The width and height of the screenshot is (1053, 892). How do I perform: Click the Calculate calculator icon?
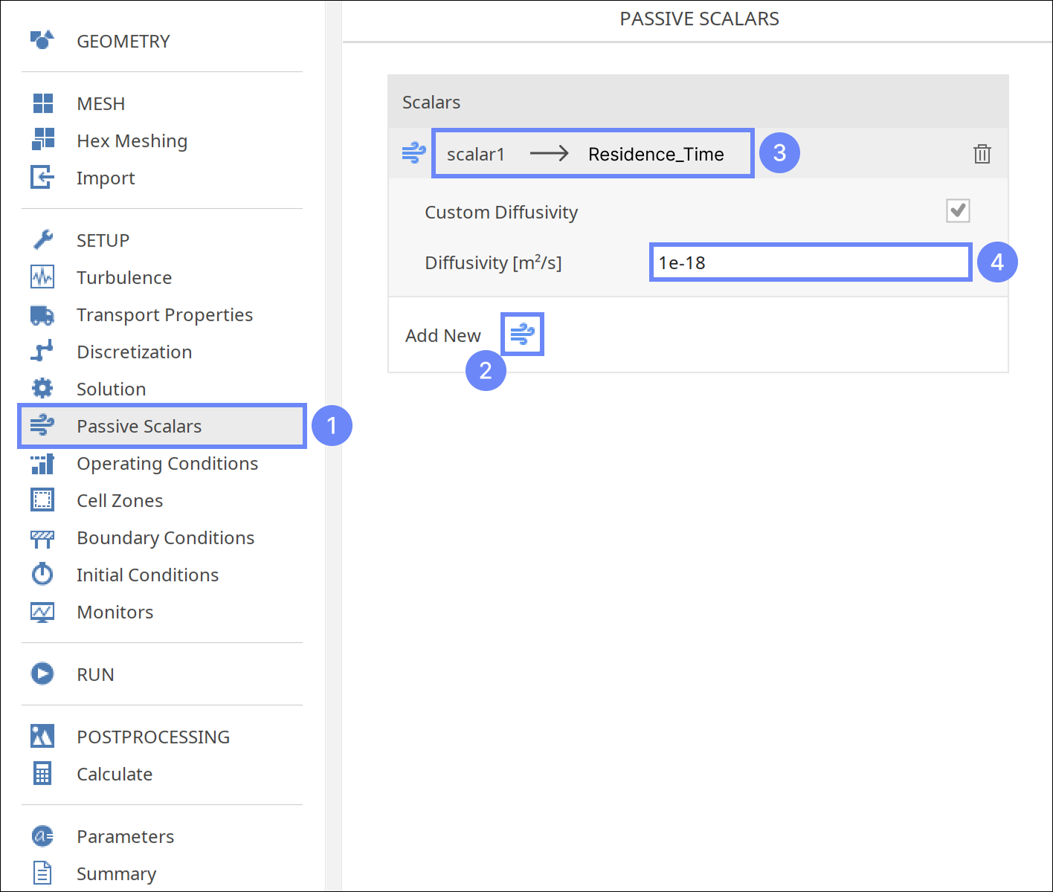pos(42,774)
